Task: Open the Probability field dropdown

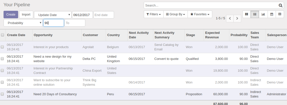Action: [x=23, y=23]
